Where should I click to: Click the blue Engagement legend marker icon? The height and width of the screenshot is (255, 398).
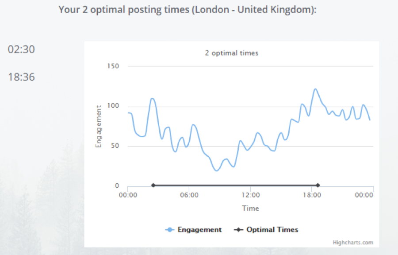[x=170, y=230]
